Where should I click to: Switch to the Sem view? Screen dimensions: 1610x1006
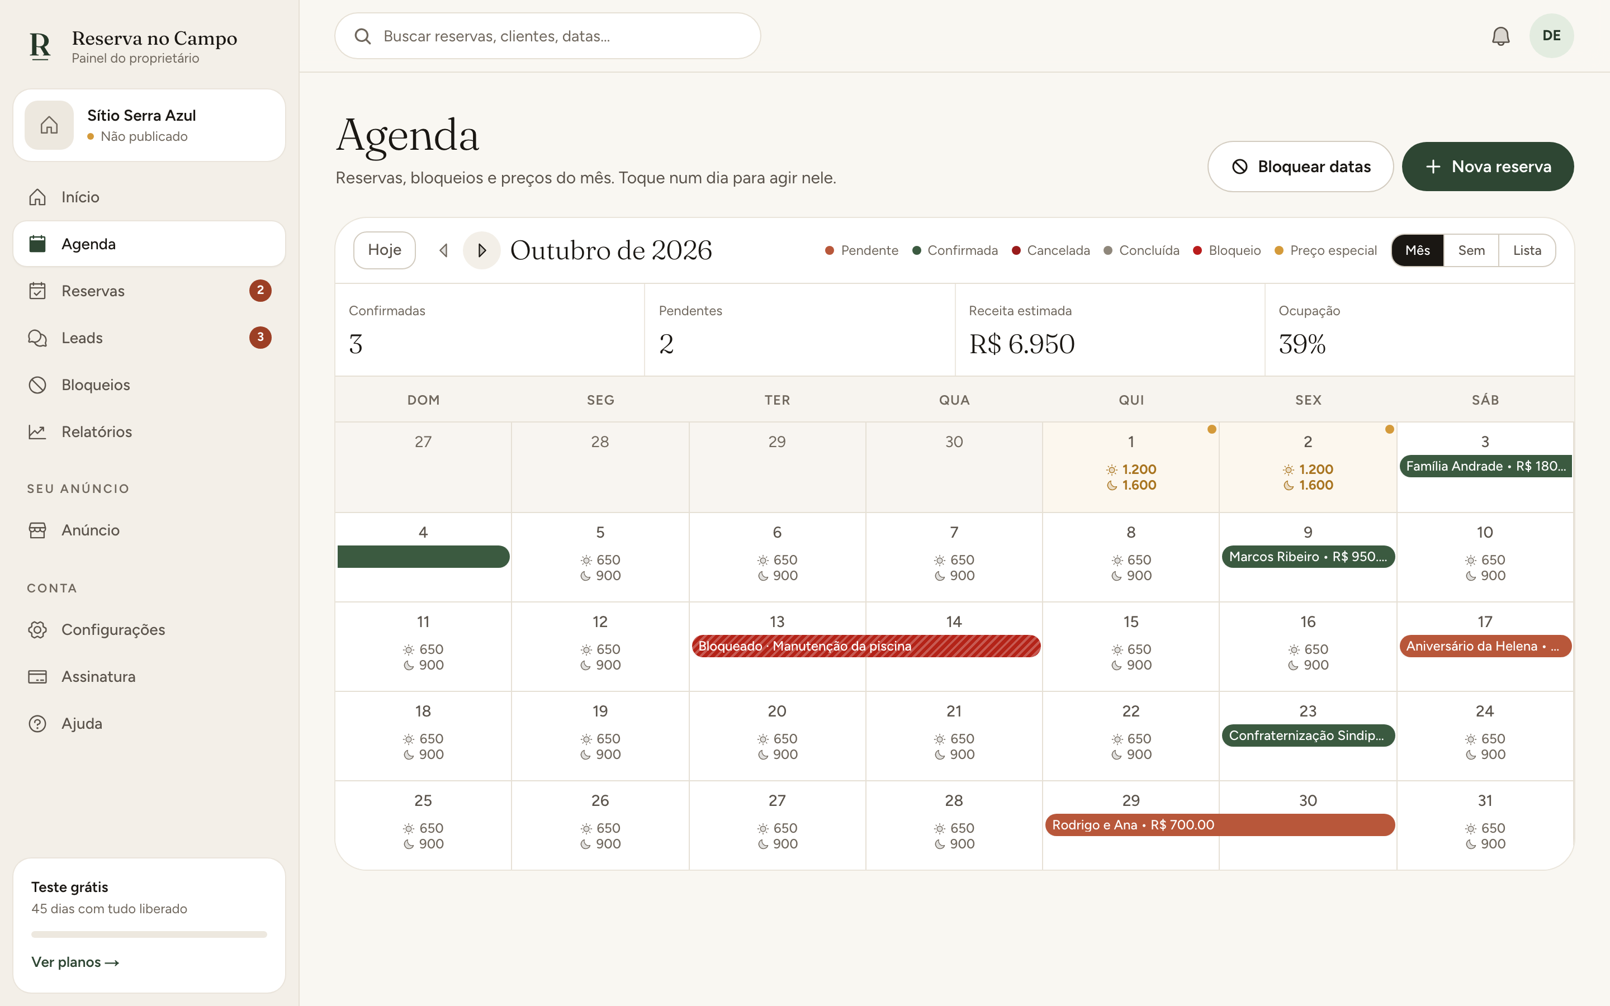[1471, 250]
